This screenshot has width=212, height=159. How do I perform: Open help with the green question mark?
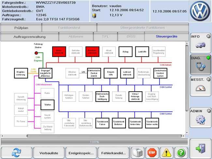tap(181, 153)
